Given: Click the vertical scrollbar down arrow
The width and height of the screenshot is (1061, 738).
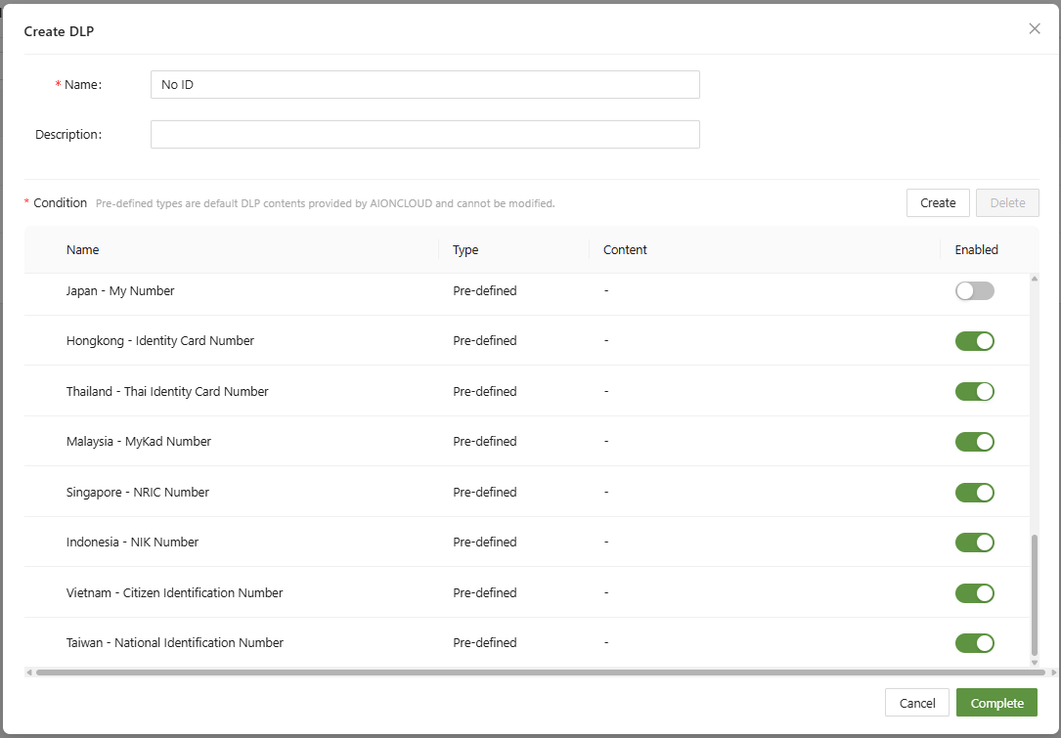Looking at the screenshot, I should coord(1035,663).
